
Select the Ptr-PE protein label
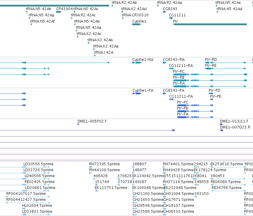[216, 96]
